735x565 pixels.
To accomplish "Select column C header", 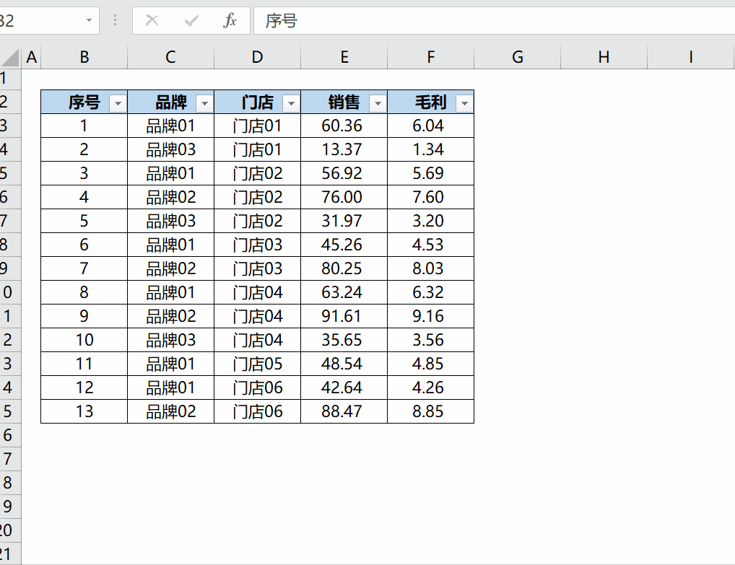I will 170,57.
